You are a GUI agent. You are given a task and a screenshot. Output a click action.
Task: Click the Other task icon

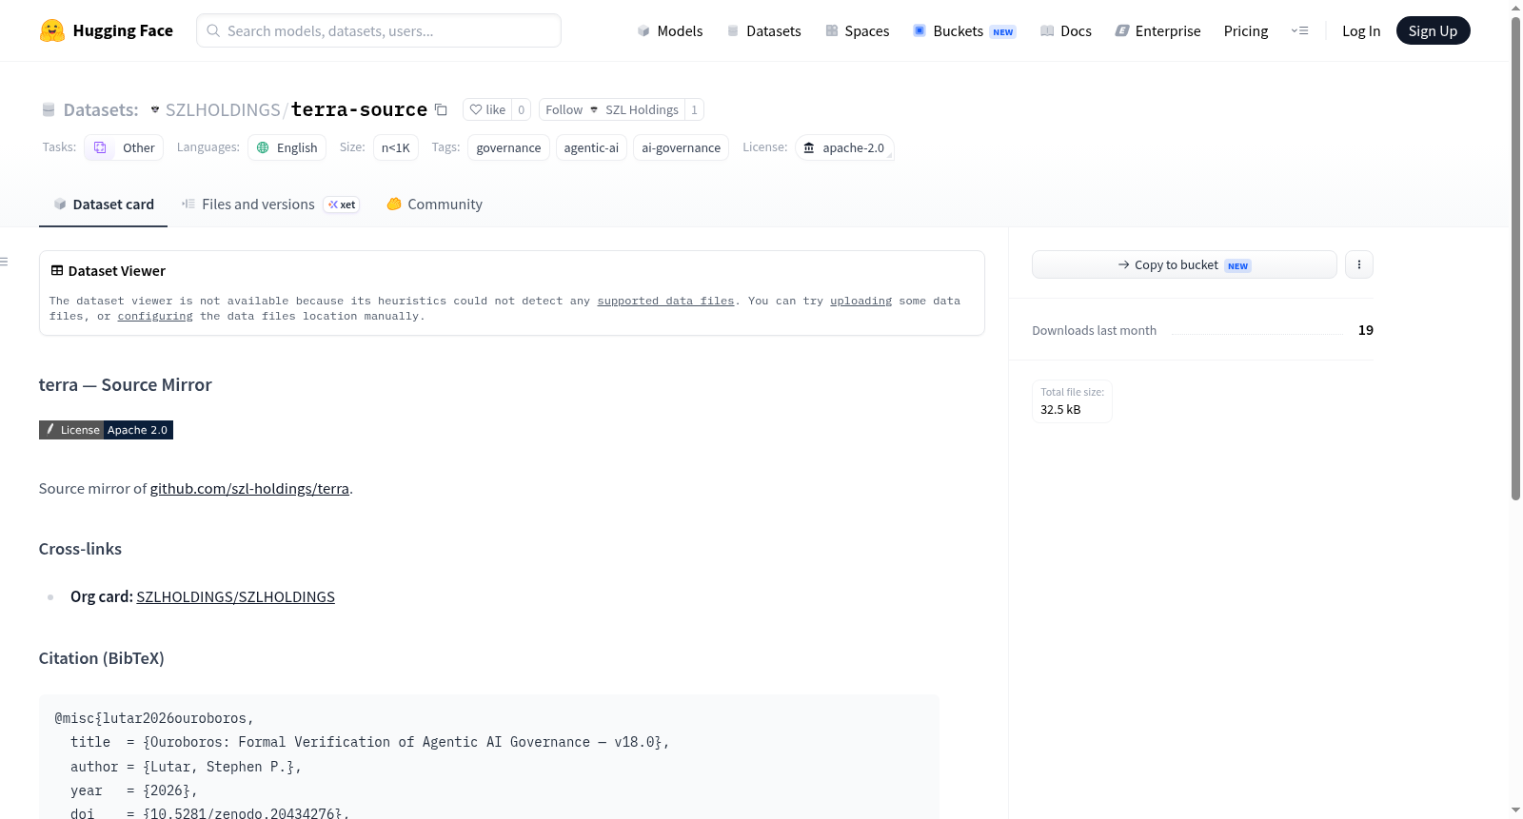pos(100,147)
